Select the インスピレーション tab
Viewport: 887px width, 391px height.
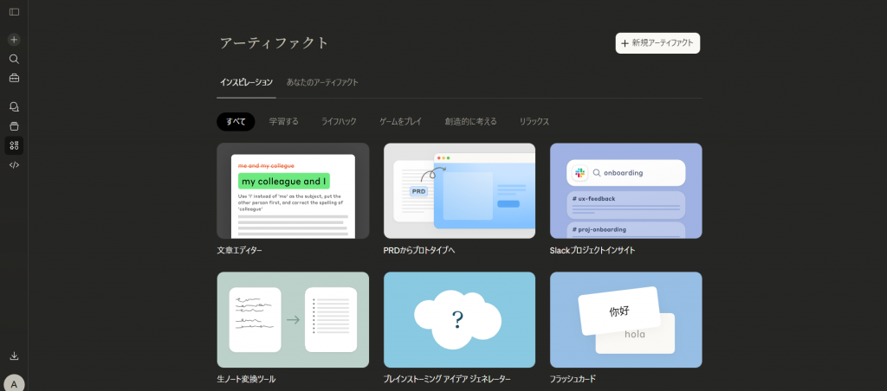coord(246,82)
